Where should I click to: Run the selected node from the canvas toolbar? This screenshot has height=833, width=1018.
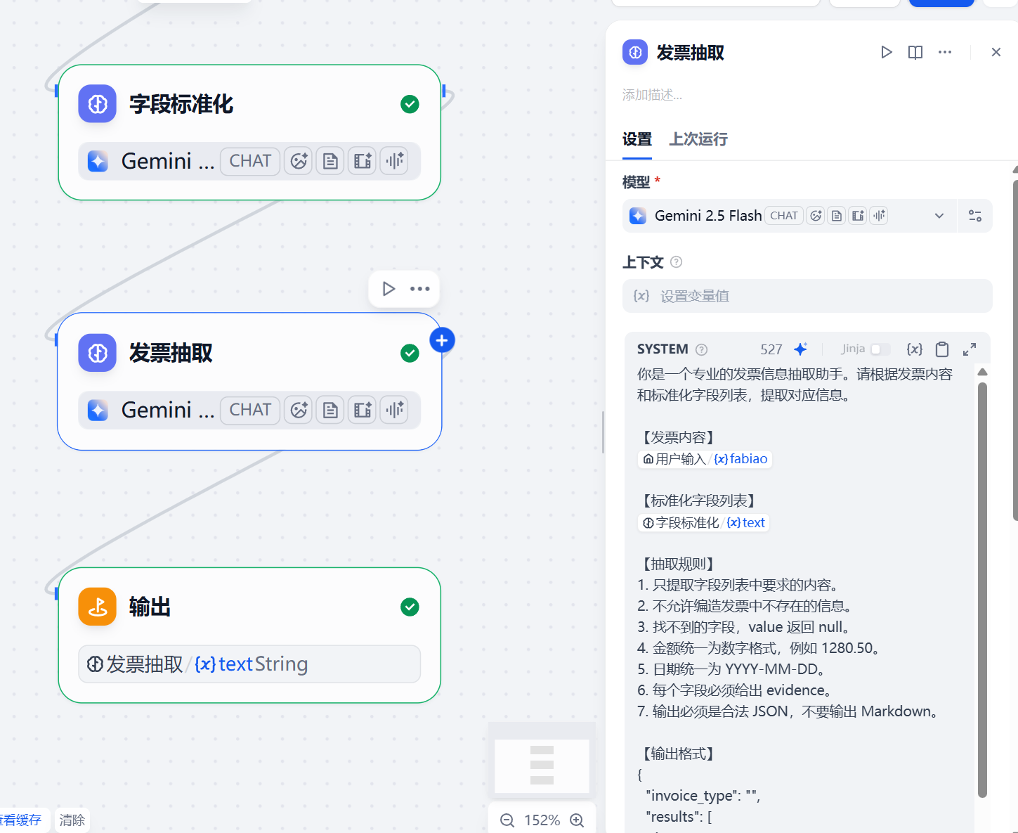pos(389,289)
